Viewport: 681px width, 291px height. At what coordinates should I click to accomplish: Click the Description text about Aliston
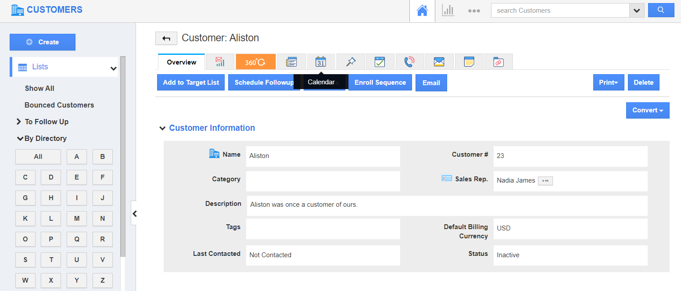(304, 205)
